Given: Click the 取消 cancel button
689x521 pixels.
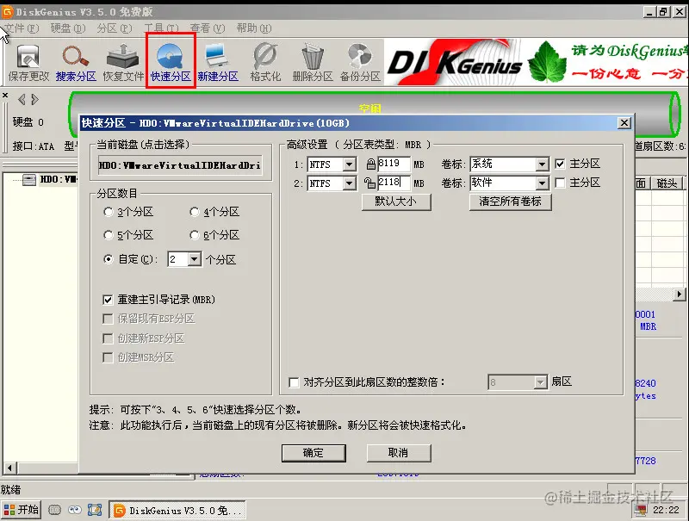Looking at the screenshot, I should [x=399, y=453].
